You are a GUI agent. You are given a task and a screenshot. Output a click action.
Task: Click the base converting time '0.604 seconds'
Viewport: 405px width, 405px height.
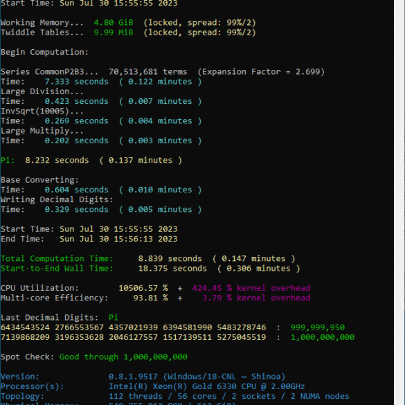coord(76,190)
